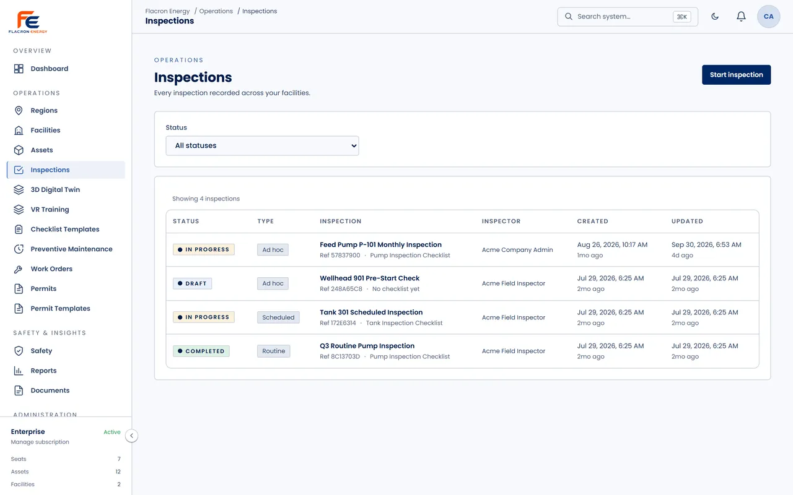Click the COMPLETED status badge

201,351
